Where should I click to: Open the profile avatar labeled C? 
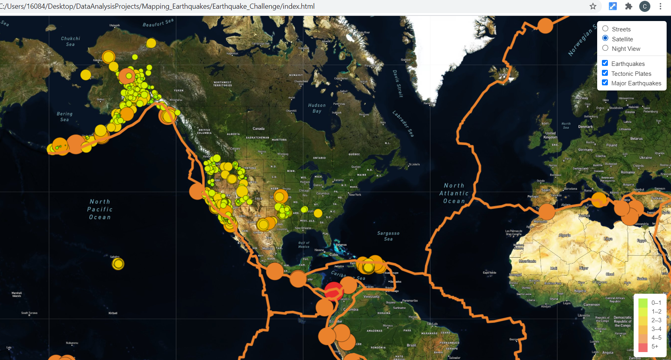tap(645, 6)
